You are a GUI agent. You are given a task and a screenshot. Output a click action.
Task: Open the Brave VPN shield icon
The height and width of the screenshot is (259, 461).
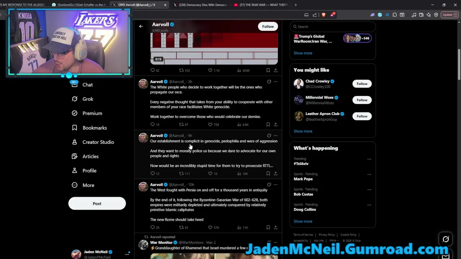436,15
